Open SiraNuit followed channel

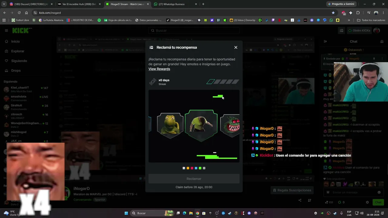(x=26, y=107)
